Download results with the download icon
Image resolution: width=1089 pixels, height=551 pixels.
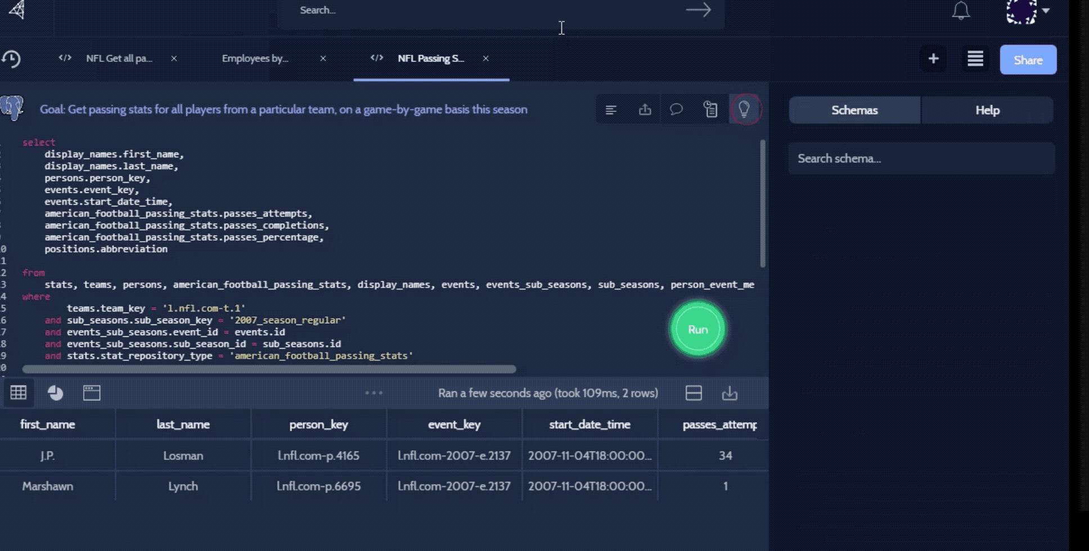(730, 393)
